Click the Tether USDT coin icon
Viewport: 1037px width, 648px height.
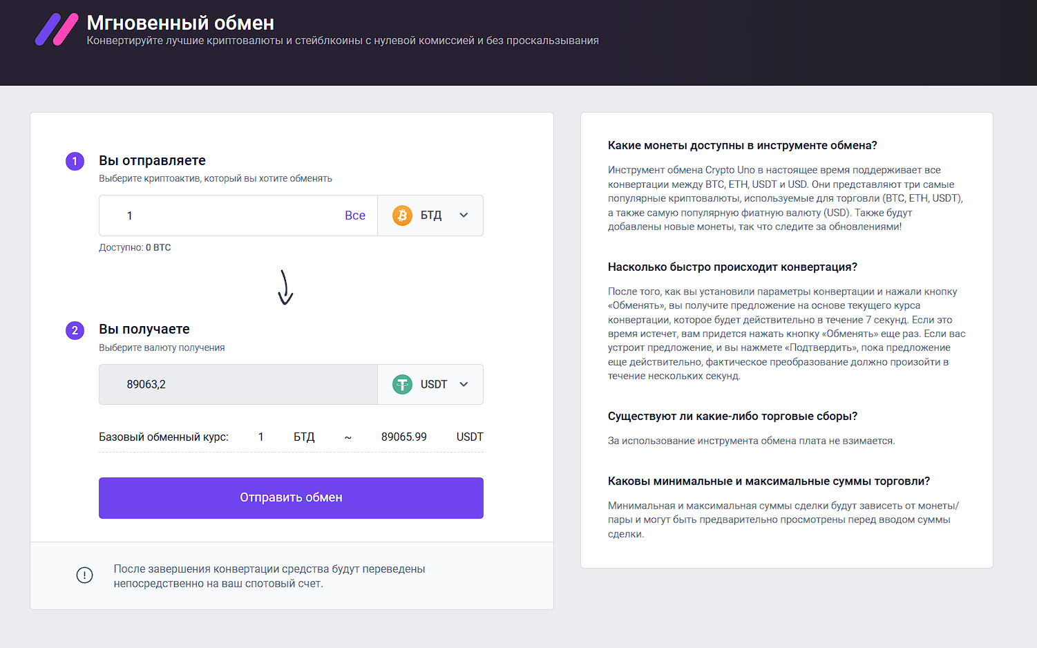pos(402,384)
